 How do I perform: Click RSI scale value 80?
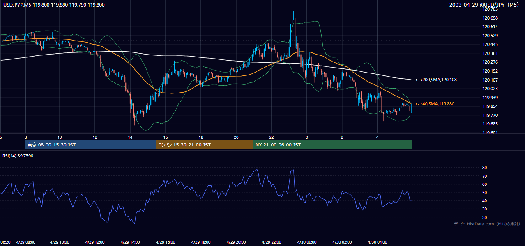[484, 168]
